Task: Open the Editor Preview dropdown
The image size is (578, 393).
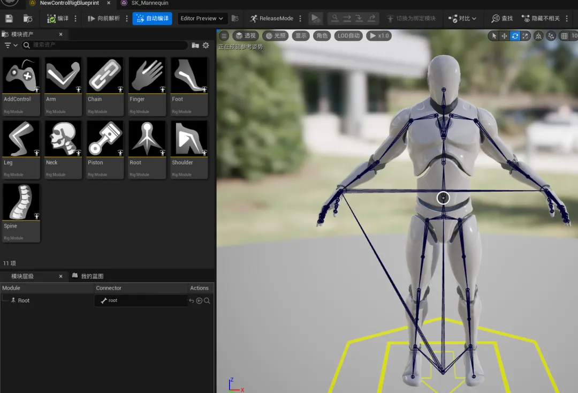Action: click(202, 19)
